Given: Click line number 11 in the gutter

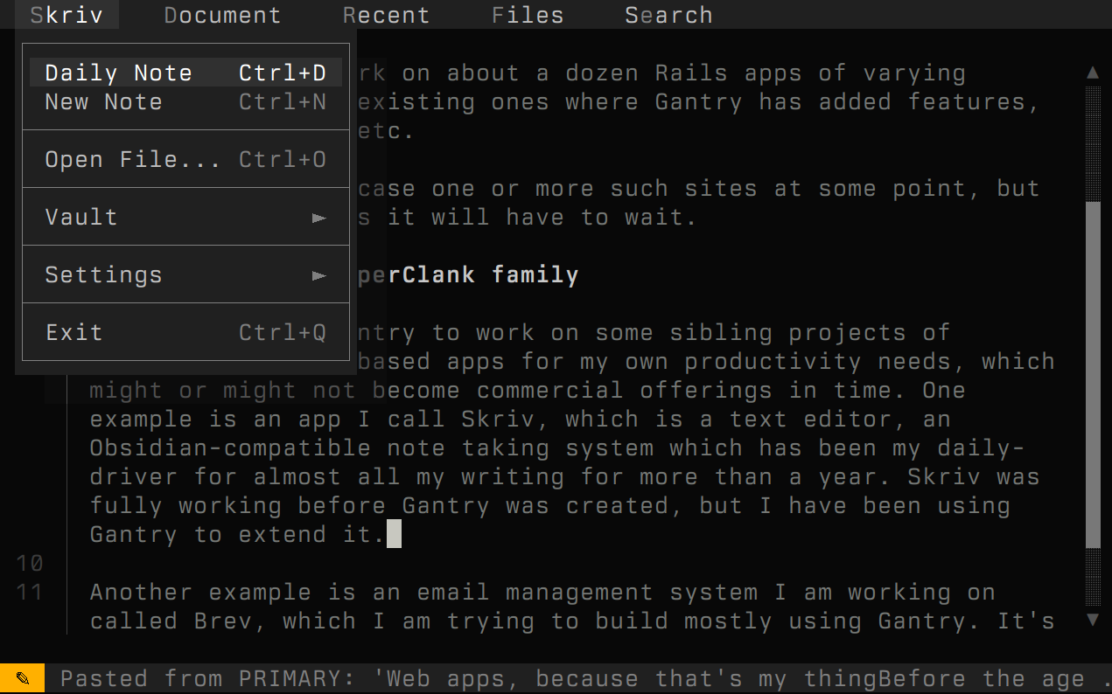Looking at the screenshot, I should coord(30,592).
